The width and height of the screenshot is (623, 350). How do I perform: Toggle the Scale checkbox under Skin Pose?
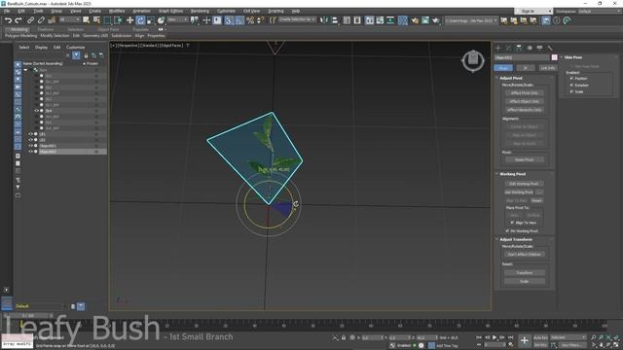click(x=571, y=91)
